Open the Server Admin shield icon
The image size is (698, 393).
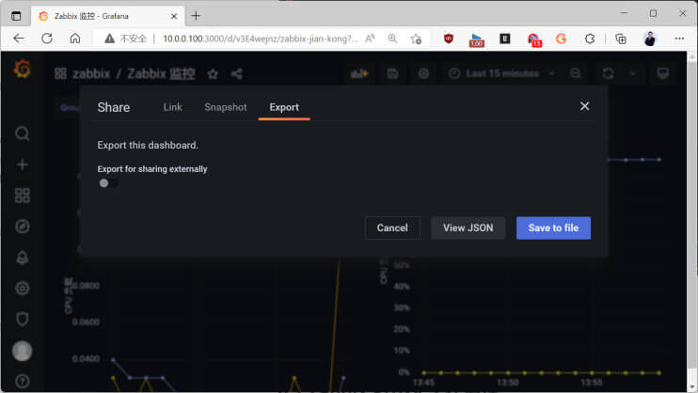(23, 319)
